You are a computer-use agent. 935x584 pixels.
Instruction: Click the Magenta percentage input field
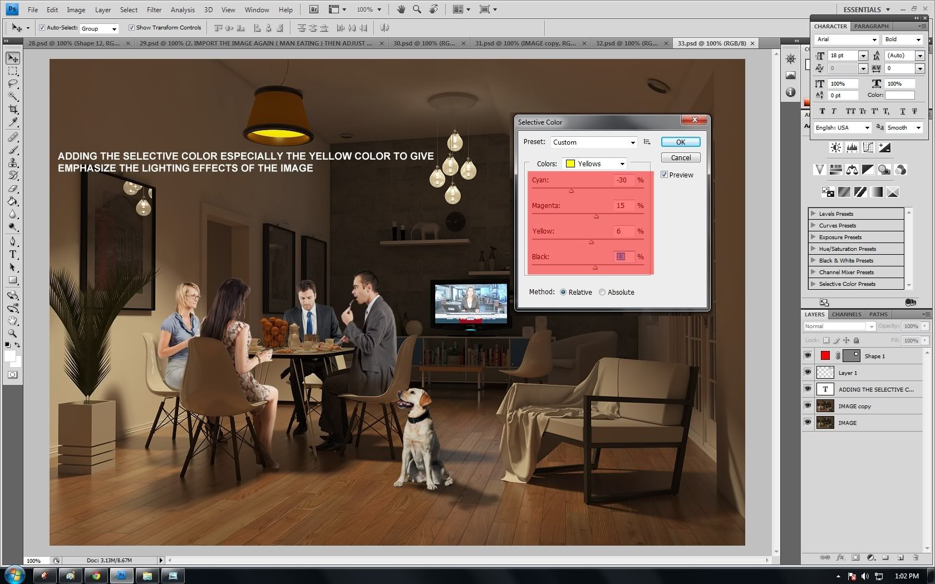coord(623,206)
